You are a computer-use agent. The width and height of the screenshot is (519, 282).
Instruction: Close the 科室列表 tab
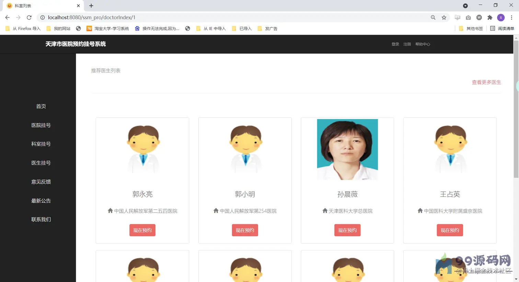pyautogui.click(x=78, y=5)
